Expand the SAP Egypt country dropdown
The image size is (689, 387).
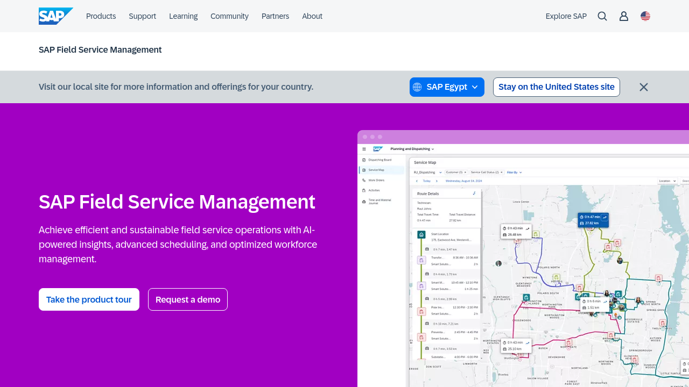tap(447, 87)
